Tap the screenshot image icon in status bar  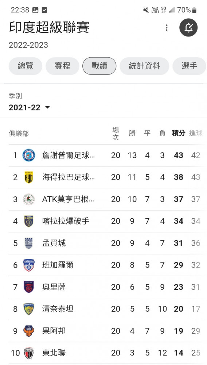(x=35, y=10)
